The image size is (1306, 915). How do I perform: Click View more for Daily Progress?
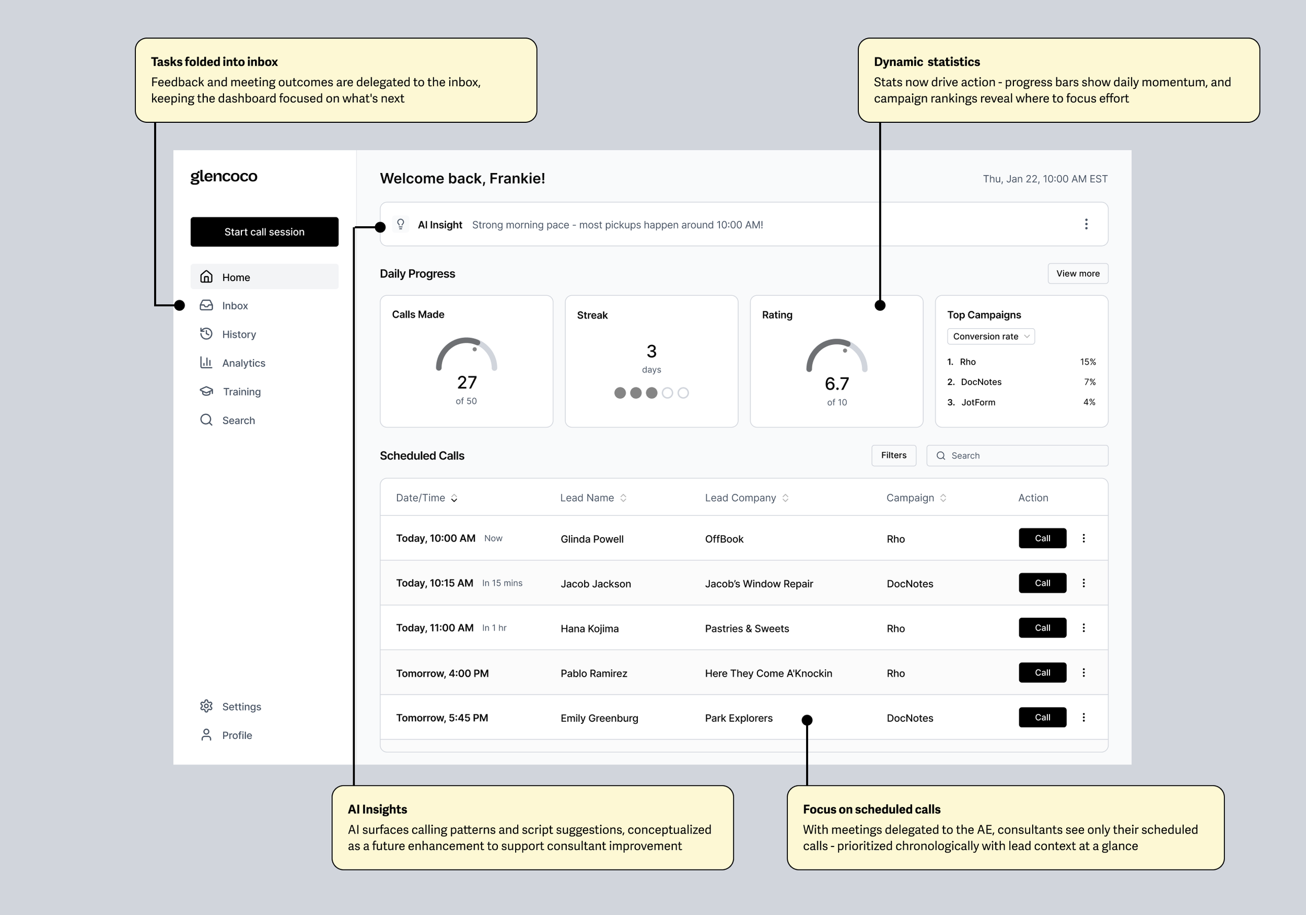[x=1077, y=274]
